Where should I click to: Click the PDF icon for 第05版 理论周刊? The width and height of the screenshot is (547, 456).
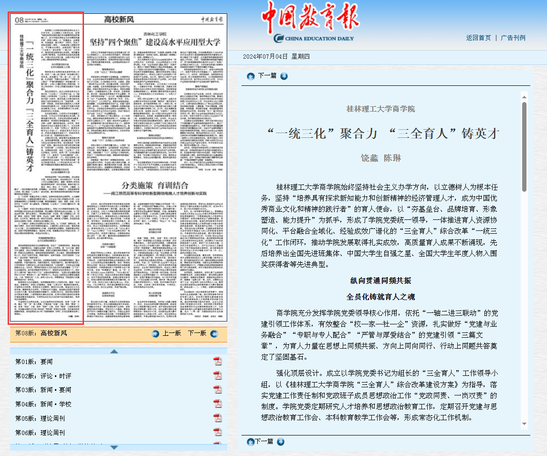click(218, 418)
